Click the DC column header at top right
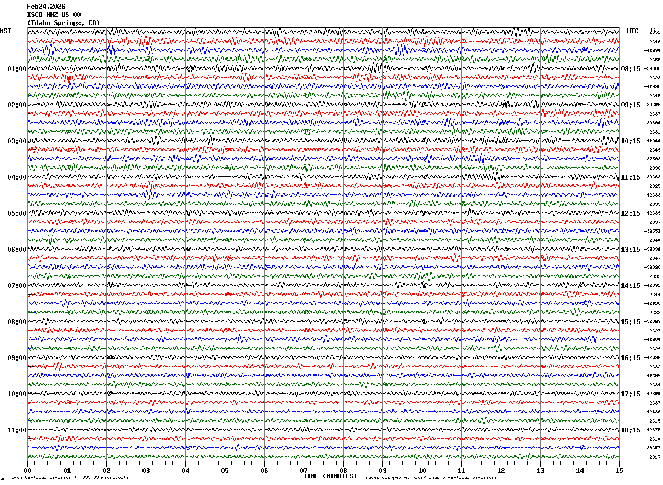Viewport: 663px width, 485px height. 652,30
